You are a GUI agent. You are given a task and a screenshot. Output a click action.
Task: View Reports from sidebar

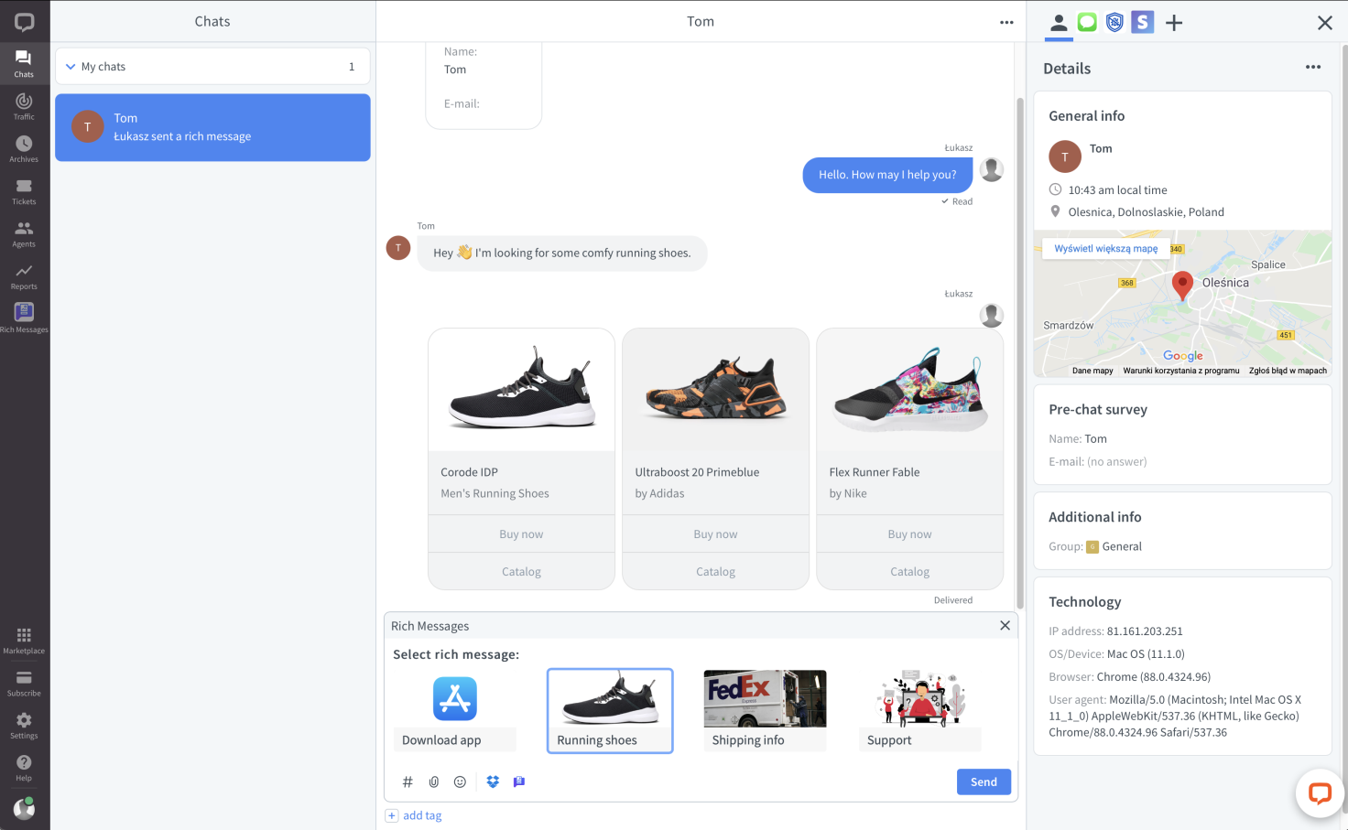24,276
